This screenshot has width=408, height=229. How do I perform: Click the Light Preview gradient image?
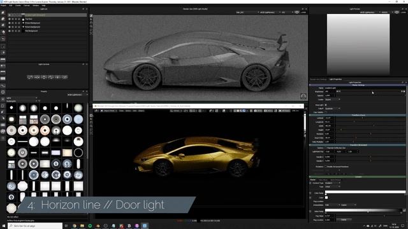358,45
